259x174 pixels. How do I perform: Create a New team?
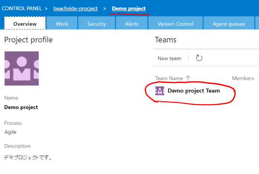[169, 58]
